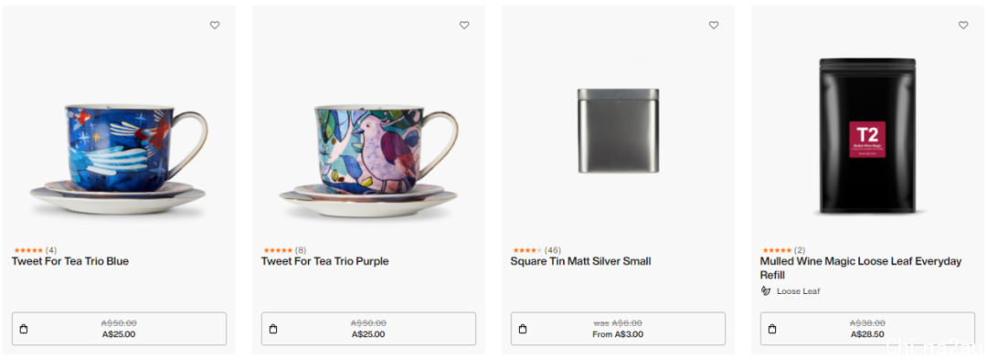Image resolution: width=987 pixels, height=358 pixels.
Task: Open Mulled Wine Magic Loose Leaf Everyday Refill link
Action: pyautogui.click(x=861, y=268)
